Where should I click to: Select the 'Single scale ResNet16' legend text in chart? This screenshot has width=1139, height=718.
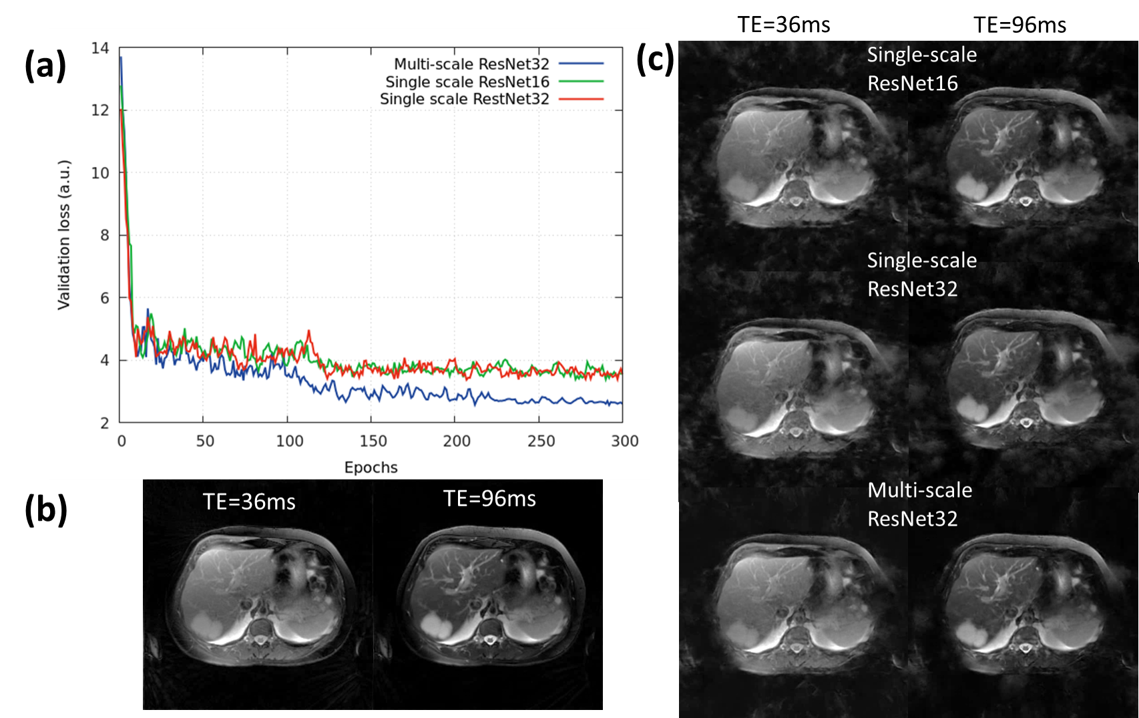click(467, 81)
